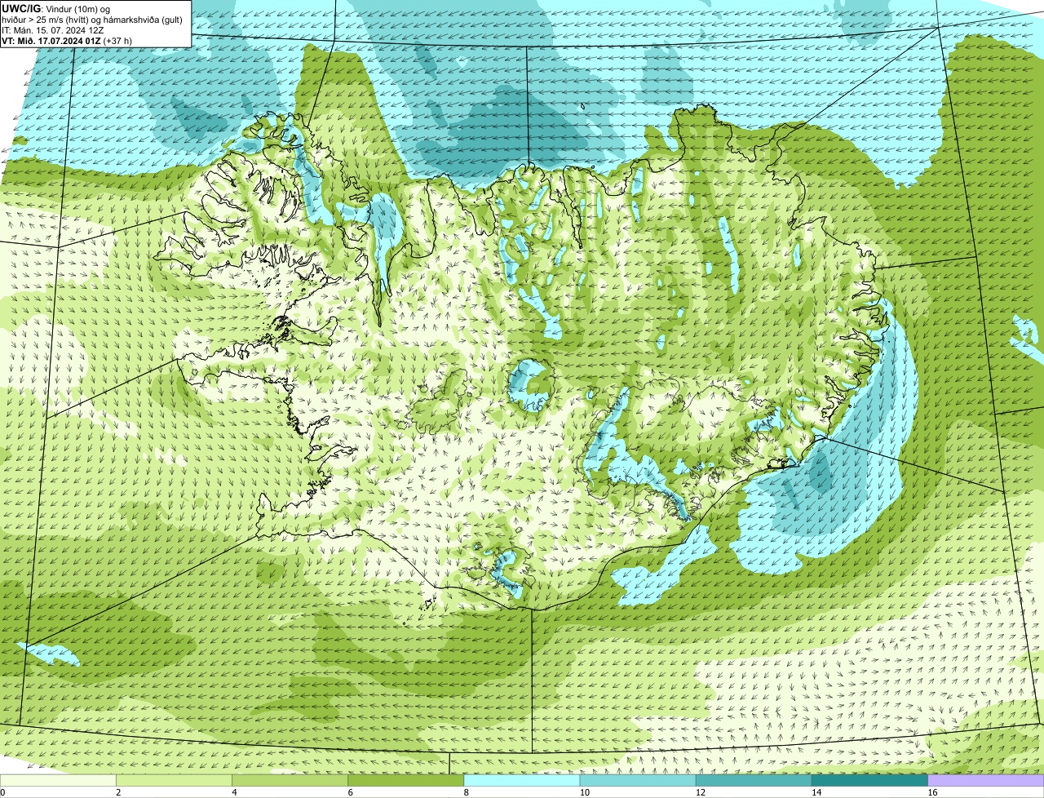Click the "10" label on the color scale
The image size is (1044, 798).
pos(584,792)
